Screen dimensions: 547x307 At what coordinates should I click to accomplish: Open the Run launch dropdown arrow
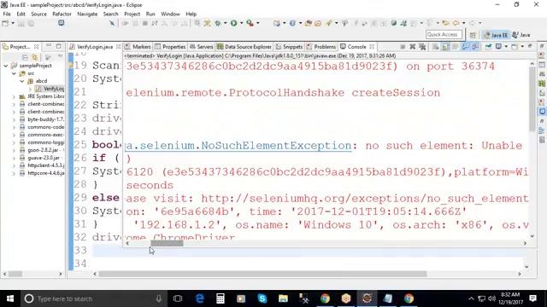coord(241,23)
